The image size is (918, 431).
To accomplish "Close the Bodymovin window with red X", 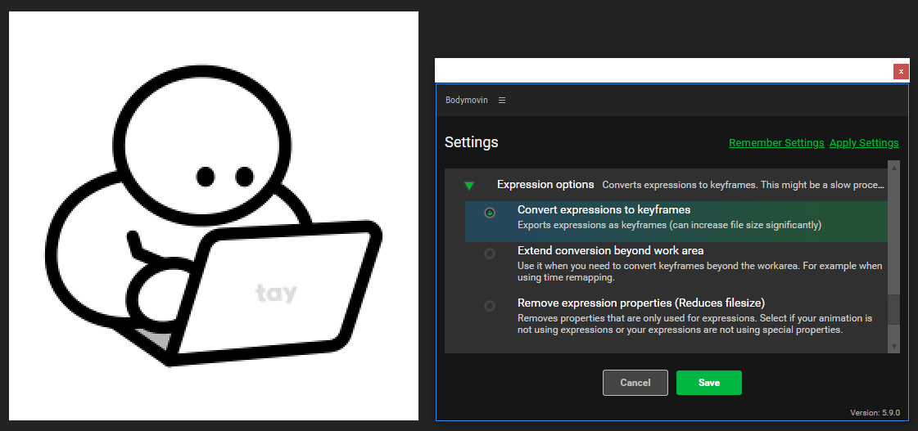I will click(901, 71).
